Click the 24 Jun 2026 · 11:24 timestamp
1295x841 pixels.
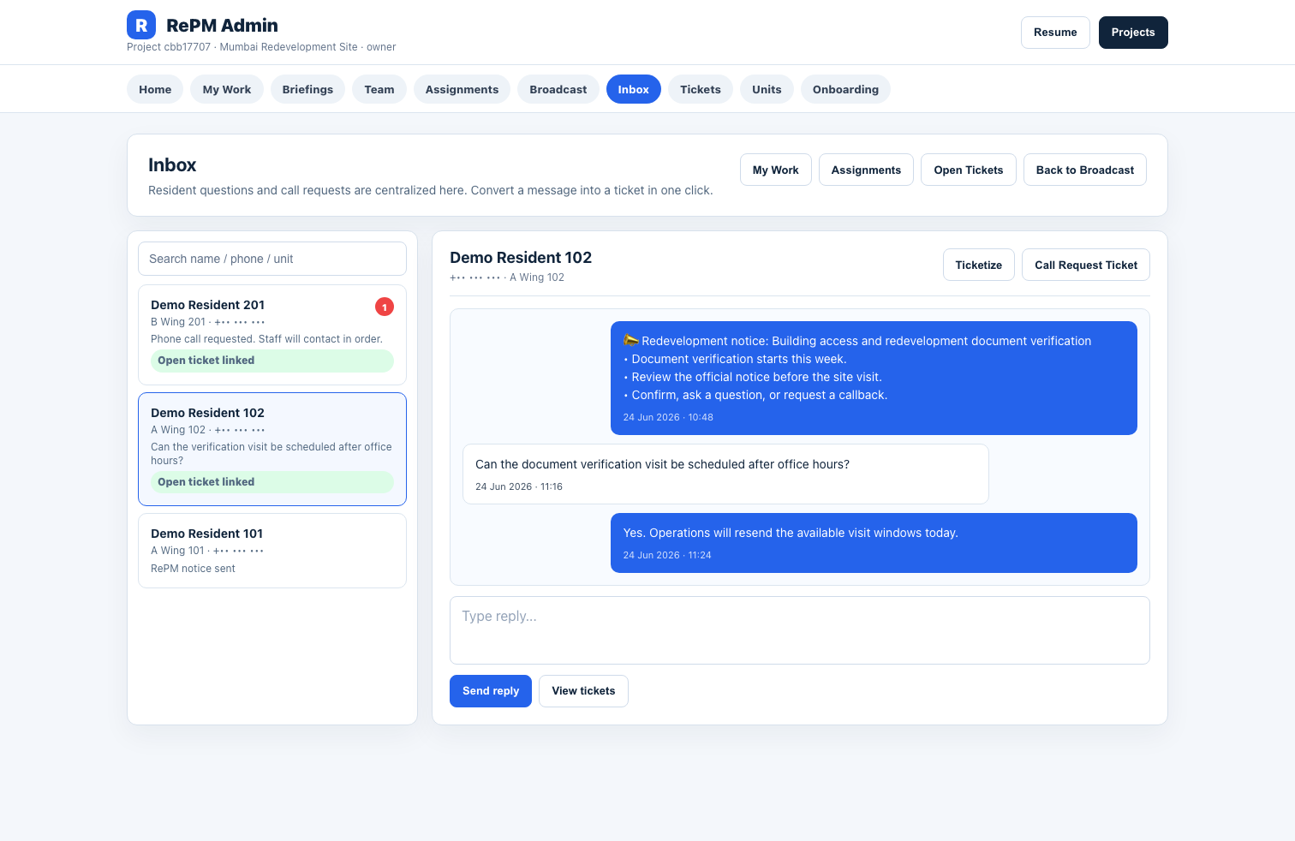point(667,555)
